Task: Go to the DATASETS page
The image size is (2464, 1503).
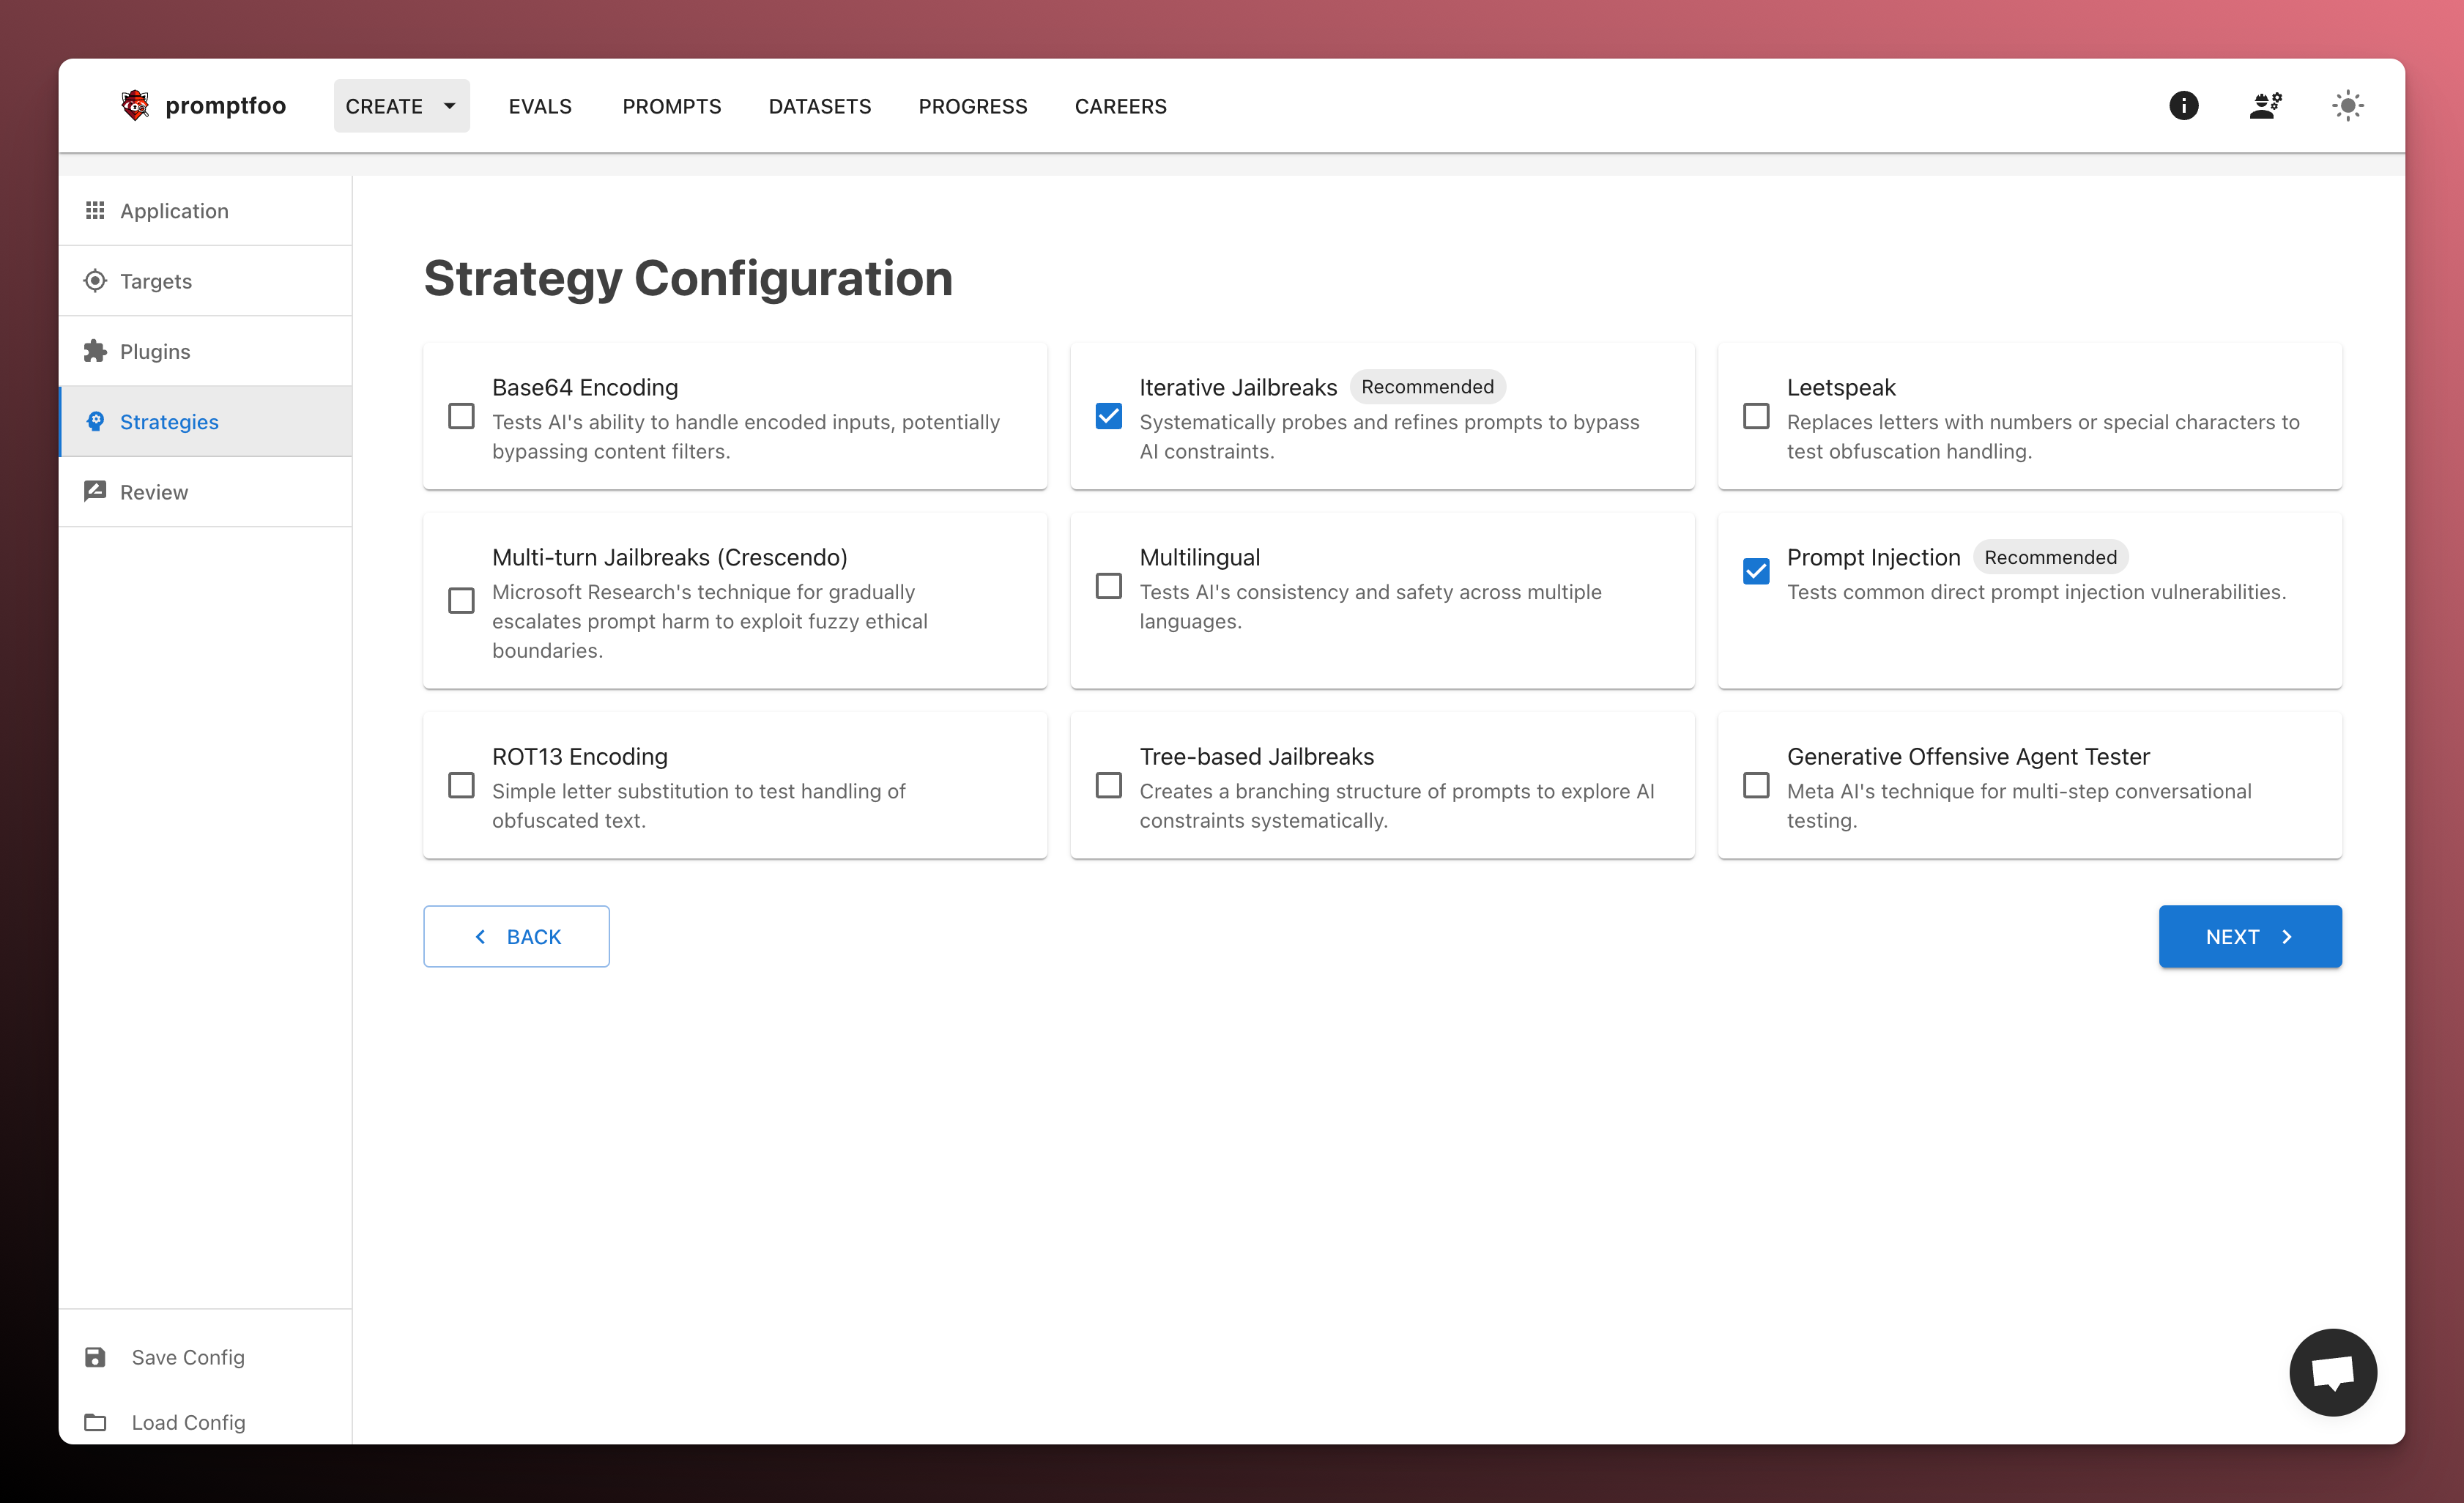Action: point(819,106)
